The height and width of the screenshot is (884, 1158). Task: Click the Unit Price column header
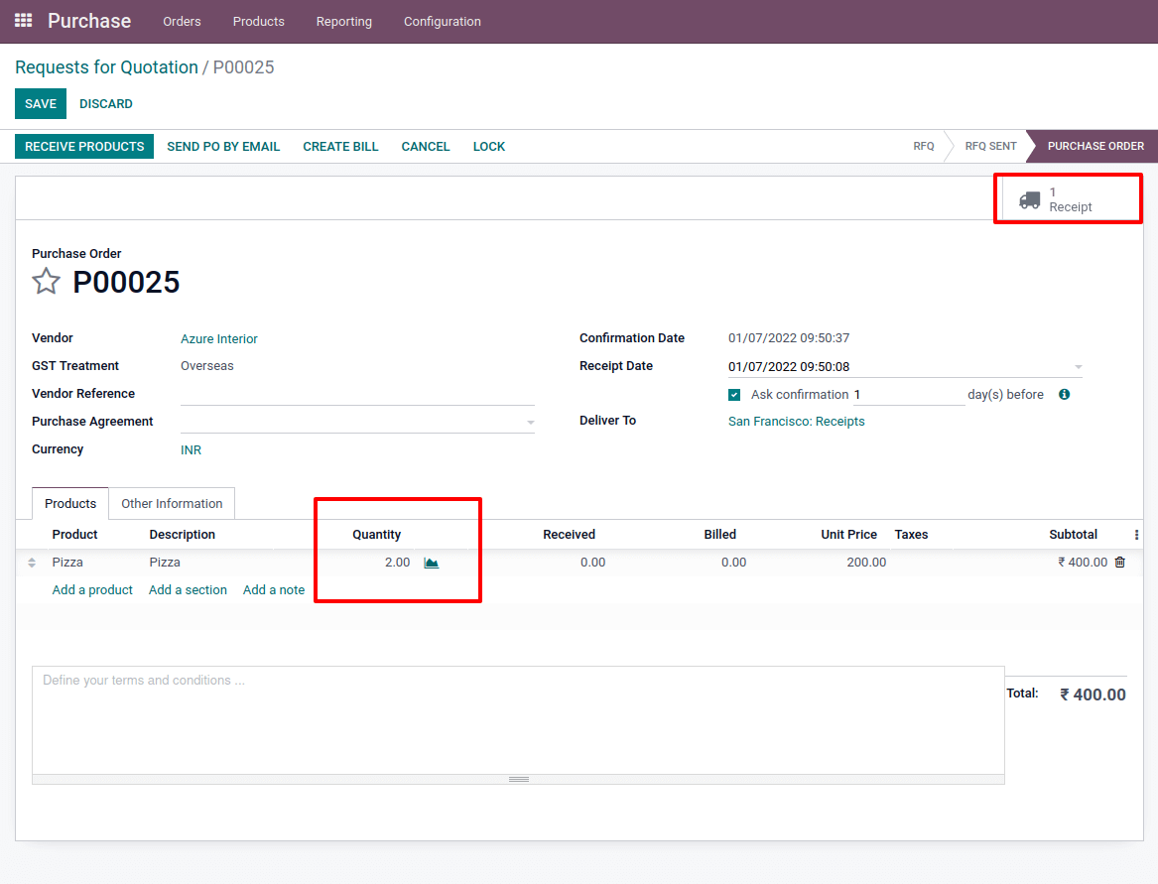pyautogui.click(x=848, y=535)
